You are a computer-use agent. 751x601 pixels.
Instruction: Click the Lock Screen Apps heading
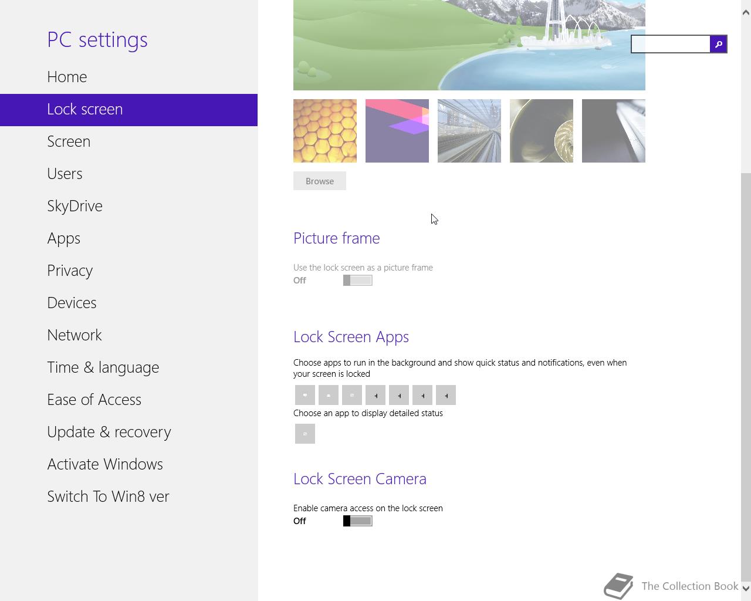[351, 337]
